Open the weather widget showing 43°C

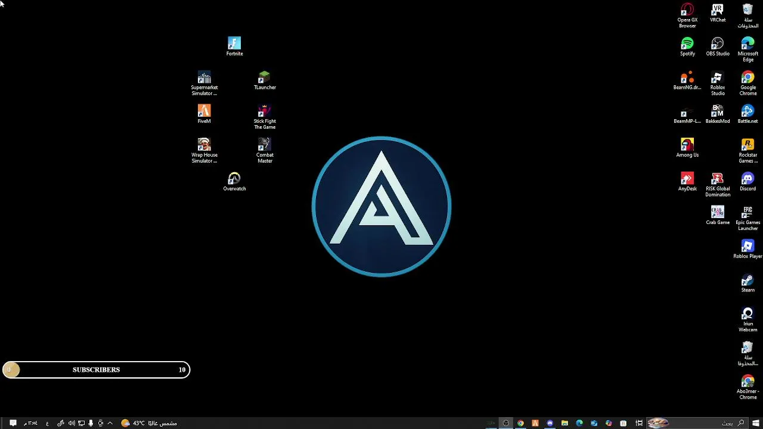(149, 423)
